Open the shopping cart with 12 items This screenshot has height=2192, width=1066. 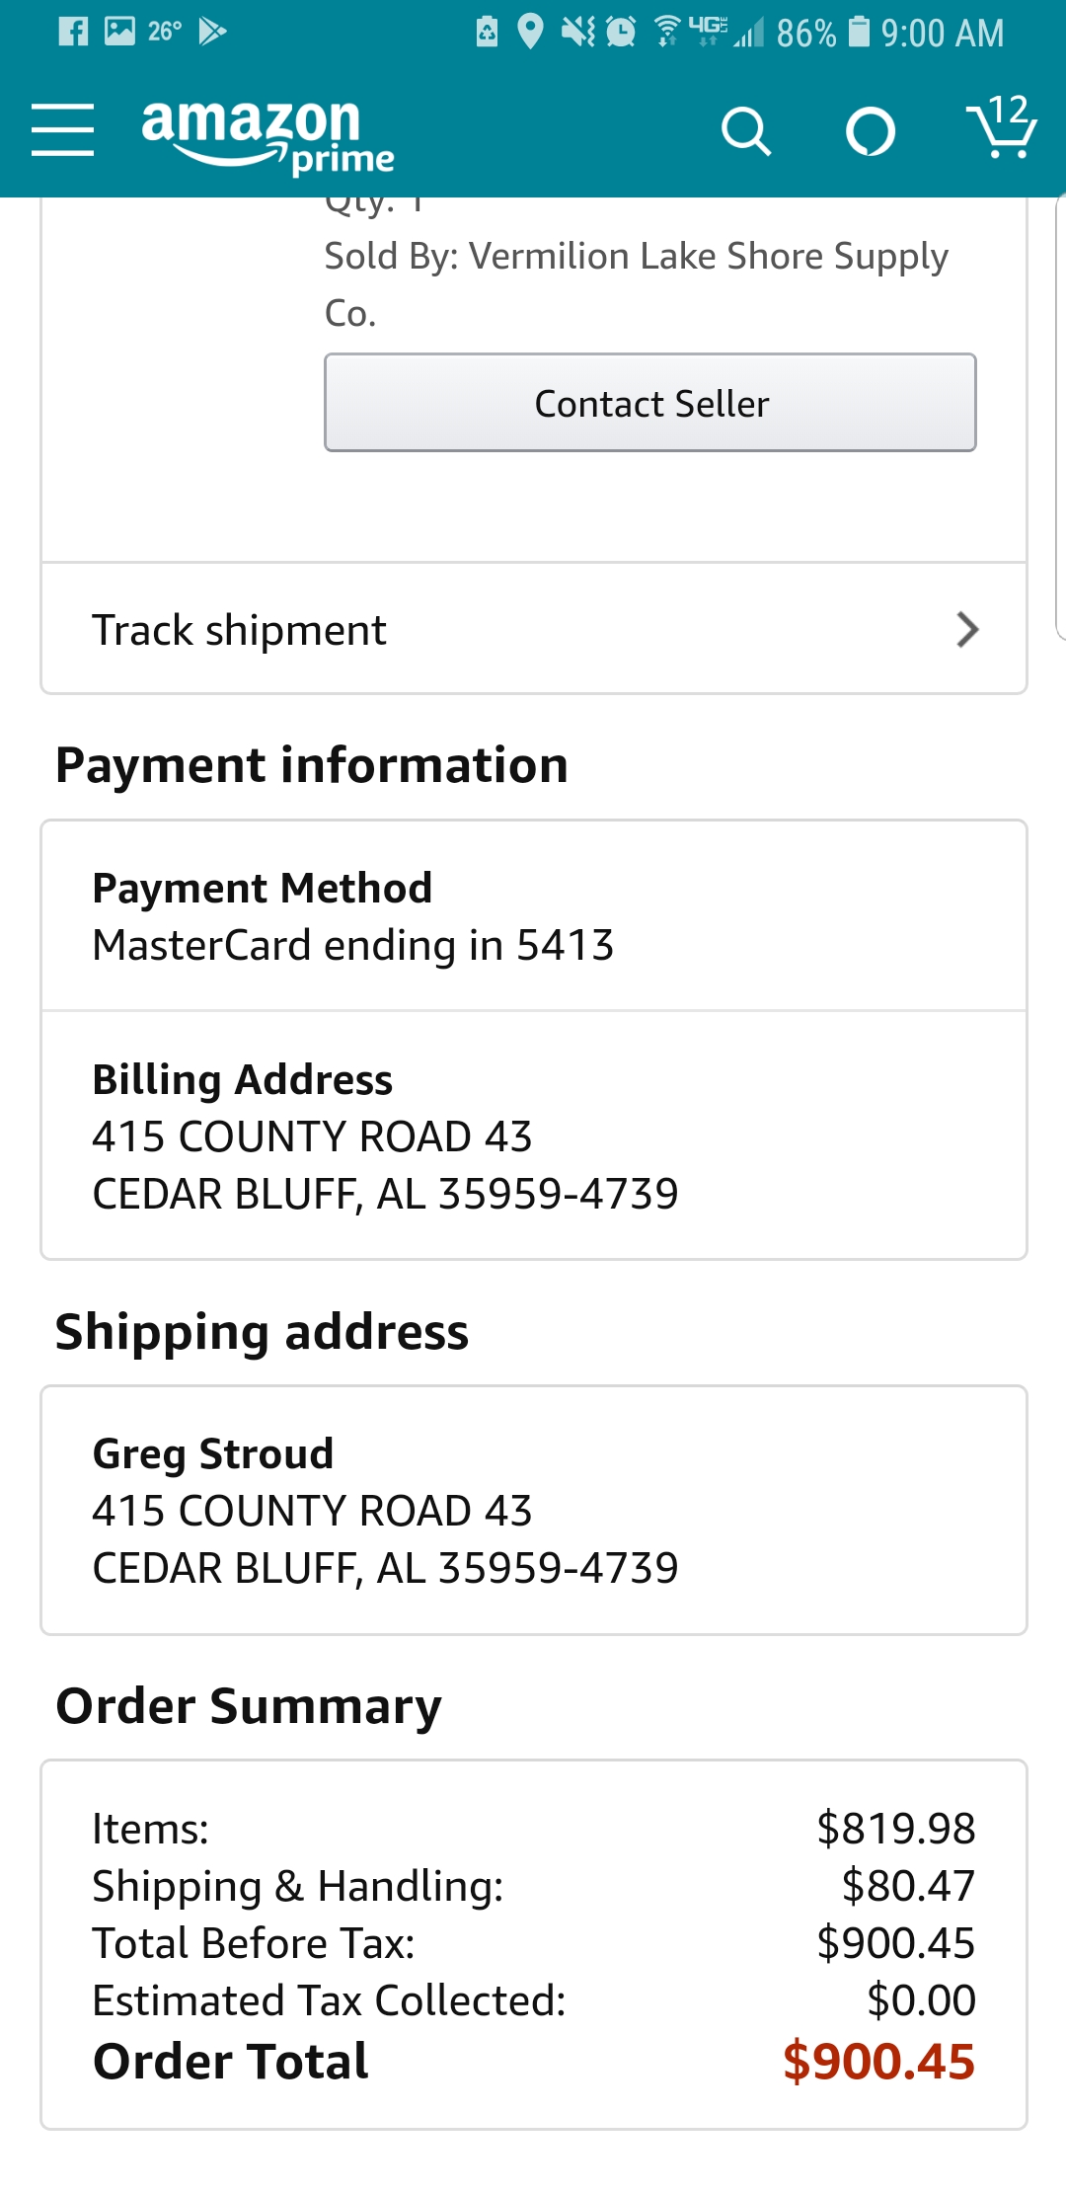pyautogui.click(x=1001, y=126)
